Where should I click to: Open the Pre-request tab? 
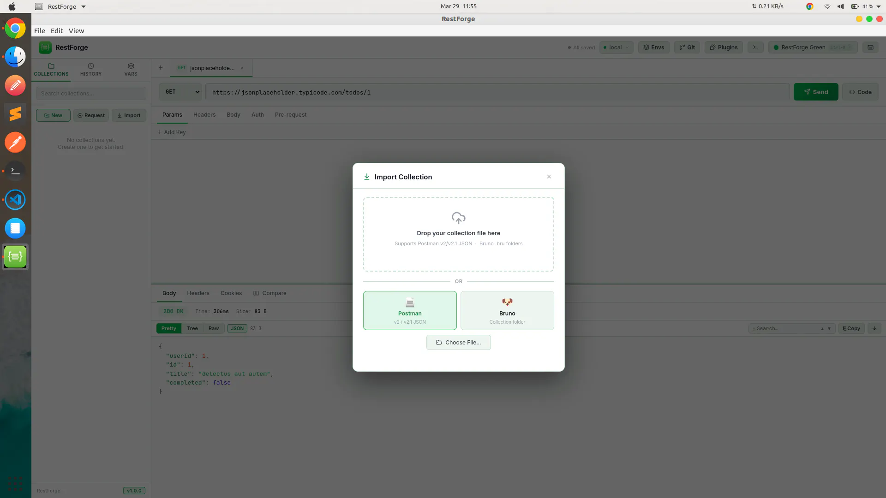coord(291,115)
